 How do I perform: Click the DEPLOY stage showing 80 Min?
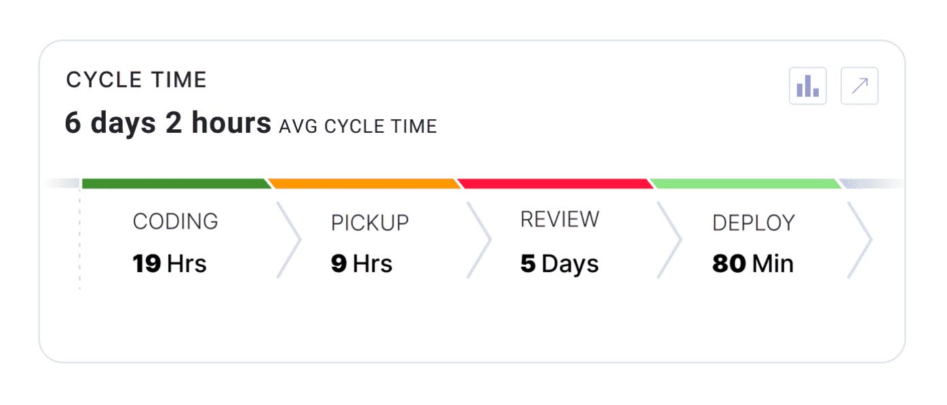(x=753, y=240)
